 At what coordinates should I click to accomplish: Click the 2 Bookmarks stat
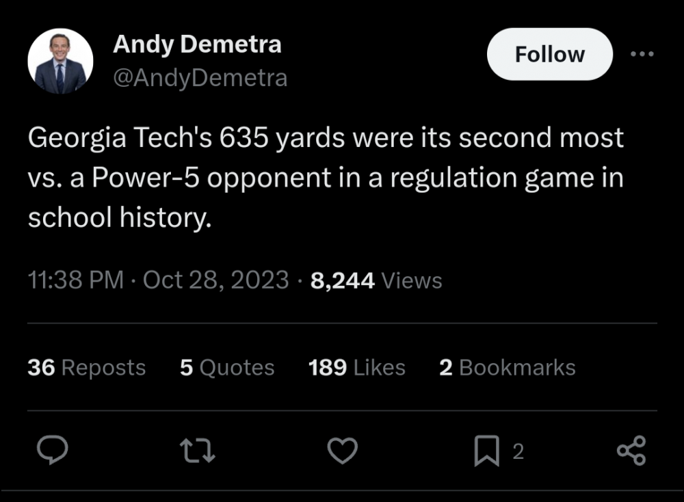point(507,367)
